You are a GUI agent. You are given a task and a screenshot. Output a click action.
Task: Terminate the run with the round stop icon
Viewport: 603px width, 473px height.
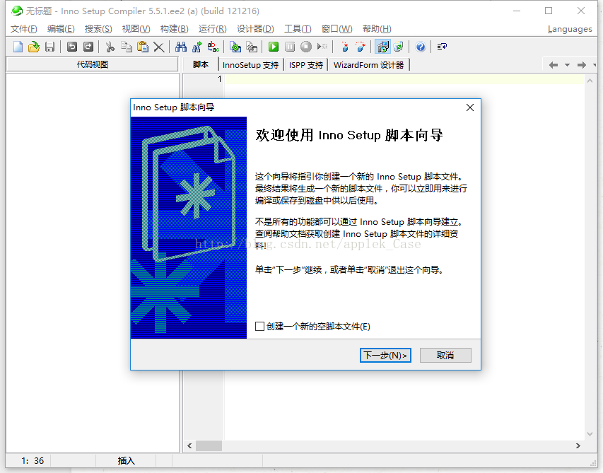point(306,47)
